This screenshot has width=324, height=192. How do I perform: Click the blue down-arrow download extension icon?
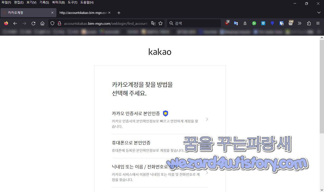click(x=272, y=23)
